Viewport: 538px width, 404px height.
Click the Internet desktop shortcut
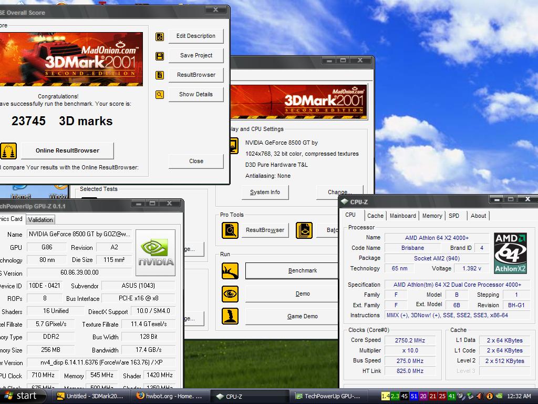point(20,192)
